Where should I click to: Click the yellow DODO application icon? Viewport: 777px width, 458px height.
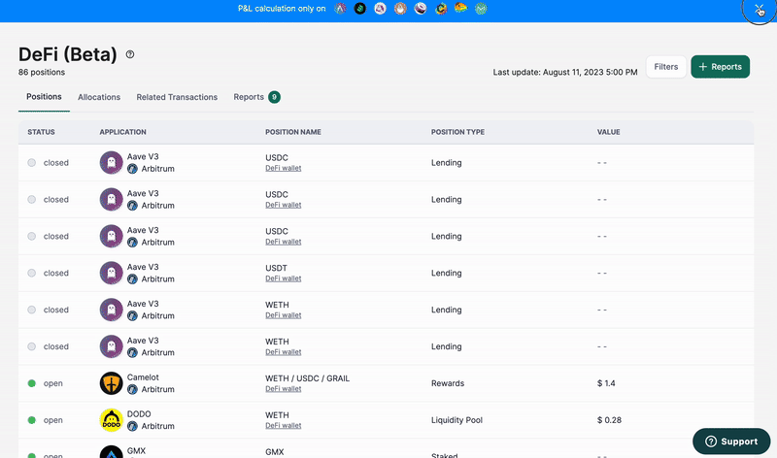(x=111, y=420)
